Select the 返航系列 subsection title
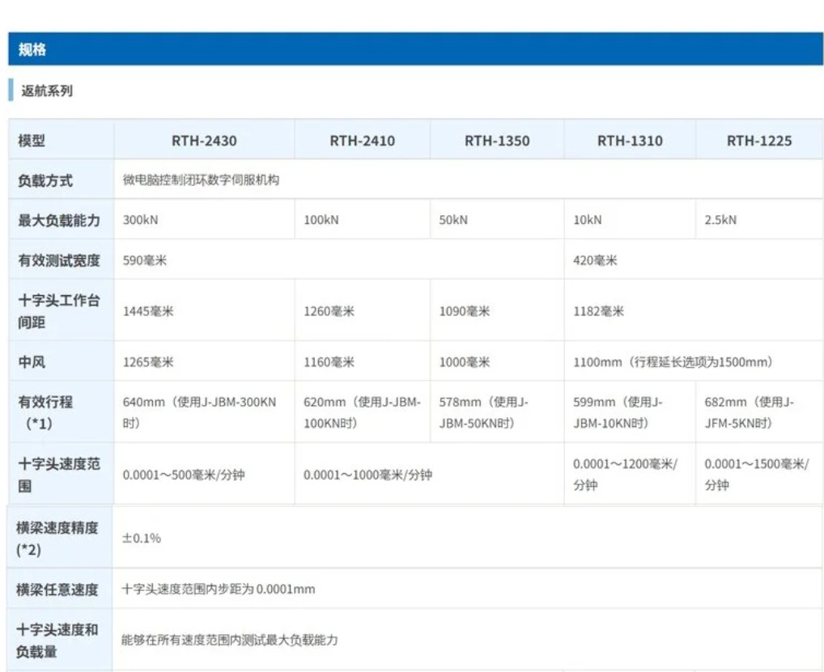The width and height of the screenshot is (824, 672). pos(47,91)
